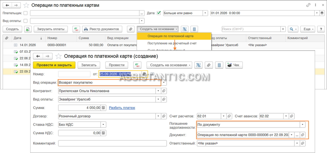Expand the Вид оплаты filter dropdown

(142, 21)
